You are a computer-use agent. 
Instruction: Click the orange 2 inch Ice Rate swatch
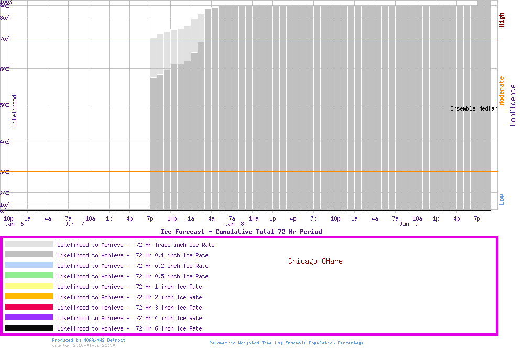coord(29,297)
